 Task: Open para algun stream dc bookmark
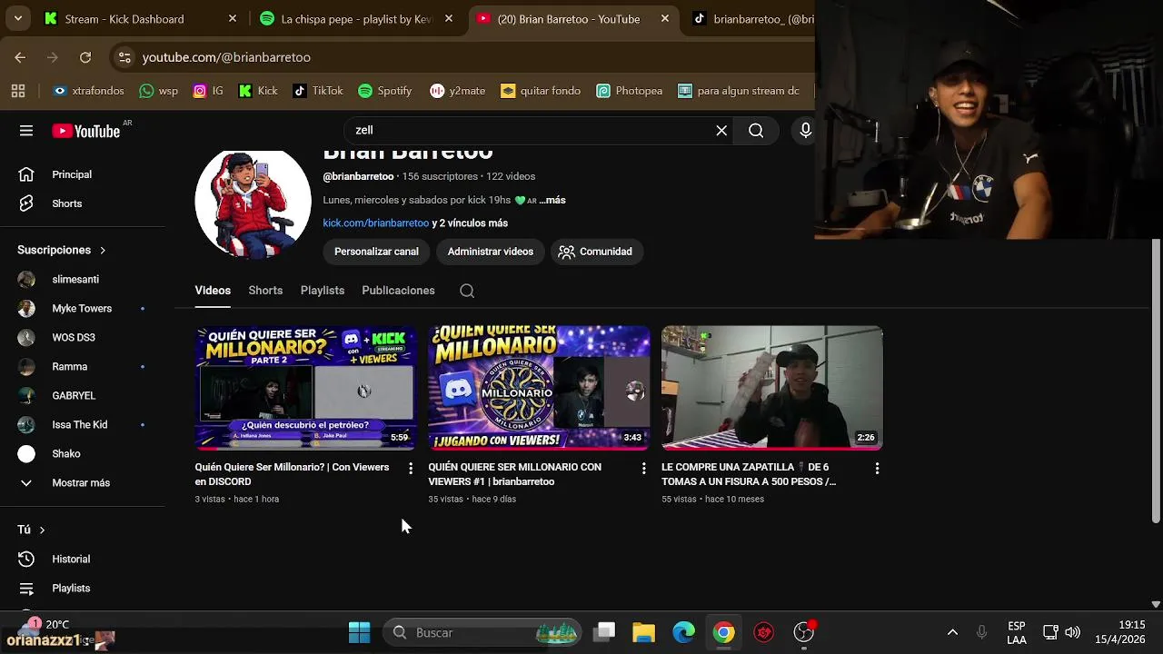tap(739, 91)
